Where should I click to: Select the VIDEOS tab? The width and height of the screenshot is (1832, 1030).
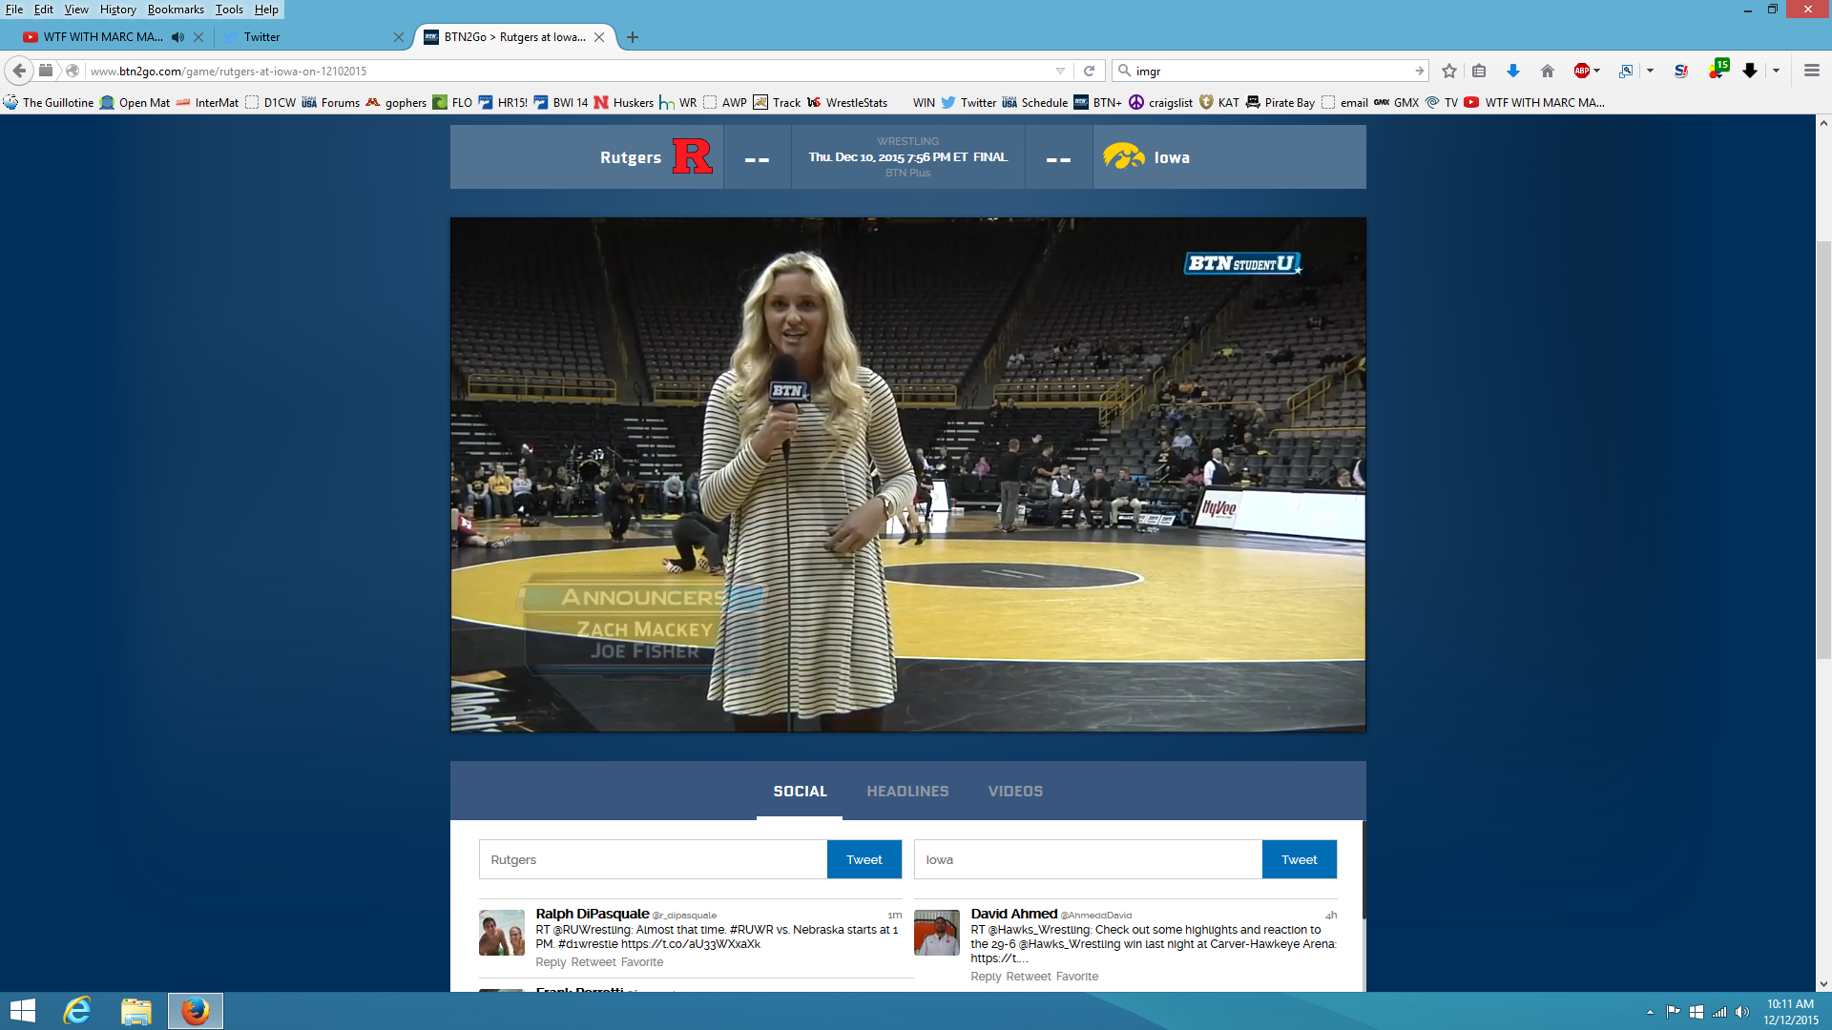point(1015,792)
